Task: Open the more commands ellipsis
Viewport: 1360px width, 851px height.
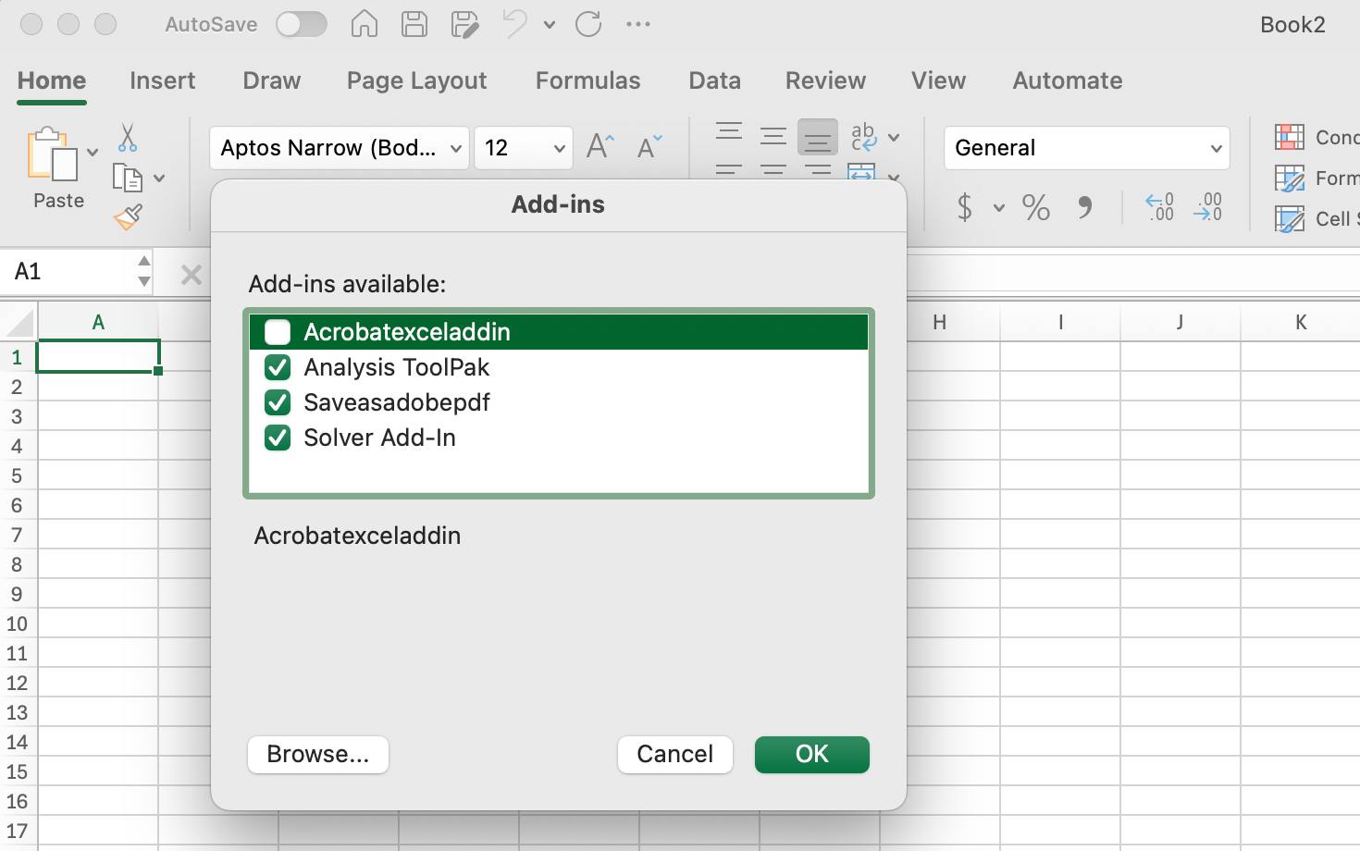Action: 638,24
